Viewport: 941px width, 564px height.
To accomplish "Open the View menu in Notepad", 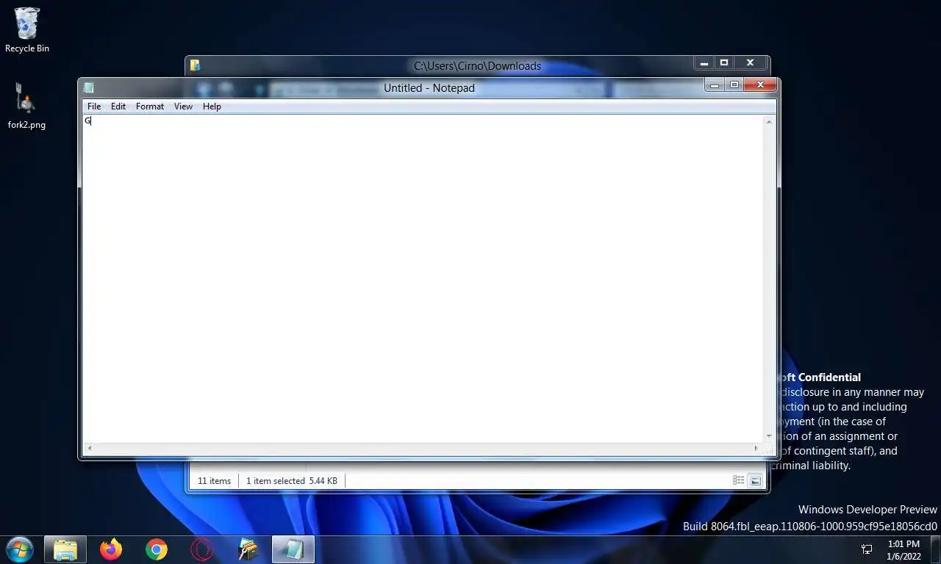I will (x=183, y=106).
